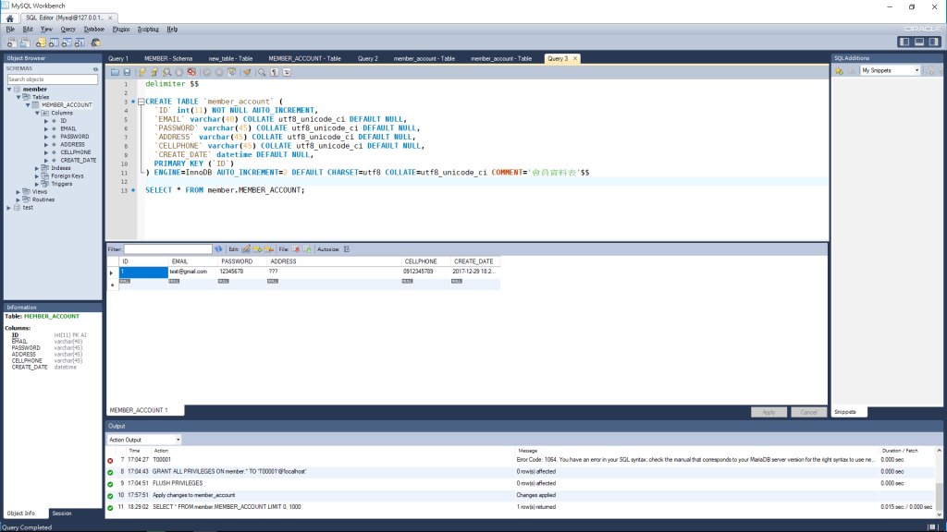
Task: Click the Search objects input field
Action: [52, 79]
